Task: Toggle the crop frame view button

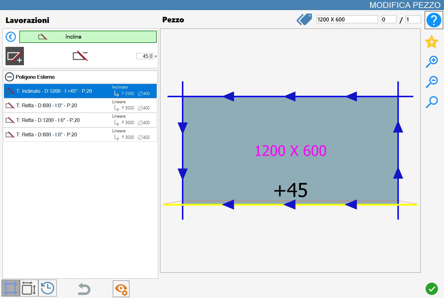Action: (x=11, y=288)
